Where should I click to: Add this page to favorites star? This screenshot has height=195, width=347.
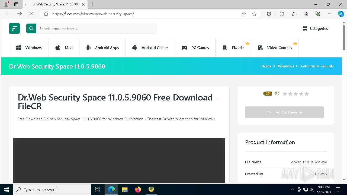[x=254, y=14]
